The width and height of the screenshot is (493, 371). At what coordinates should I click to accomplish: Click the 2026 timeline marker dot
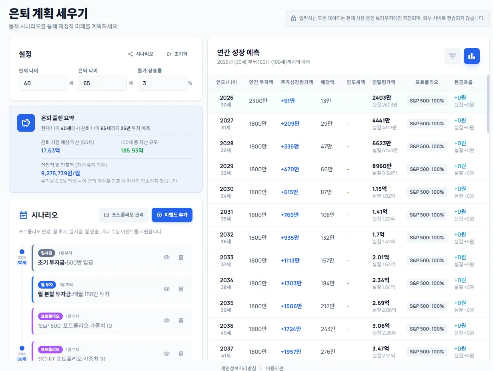[22, 252]
